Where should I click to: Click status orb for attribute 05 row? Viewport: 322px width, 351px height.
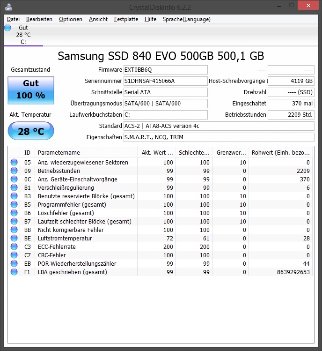coord(14,162)
